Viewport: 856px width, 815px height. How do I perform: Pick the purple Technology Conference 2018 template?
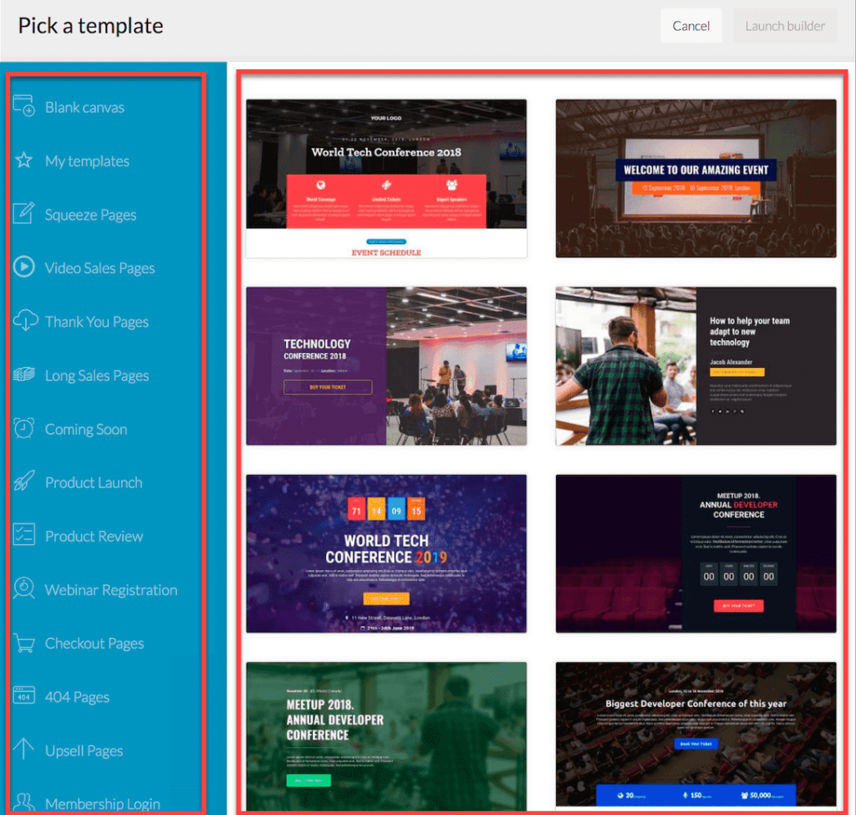386,366
